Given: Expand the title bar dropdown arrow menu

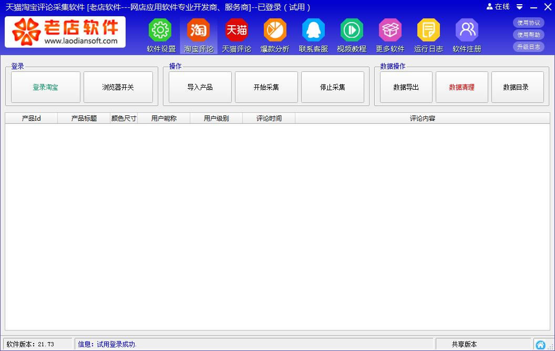Looking at the screenshot, I should (519, 7).
